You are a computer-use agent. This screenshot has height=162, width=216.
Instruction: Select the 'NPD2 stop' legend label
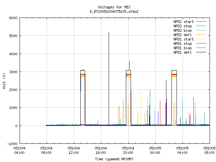coord(183,26)
